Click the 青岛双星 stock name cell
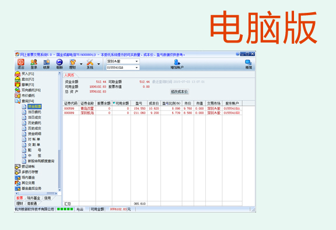Viewport: 336px width, 230px height. [87, 108]
